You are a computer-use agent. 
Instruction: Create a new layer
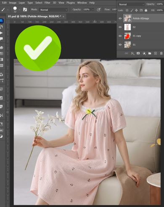[x=156, y=53]
